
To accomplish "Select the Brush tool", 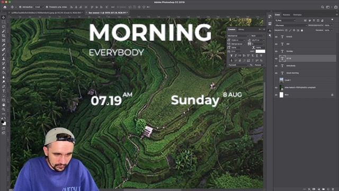I will (x=4, y=54).
